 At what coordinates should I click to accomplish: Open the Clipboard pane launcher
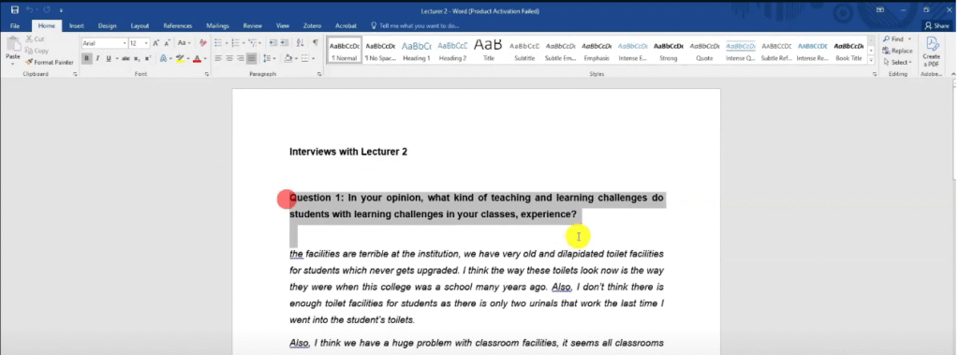75,74
